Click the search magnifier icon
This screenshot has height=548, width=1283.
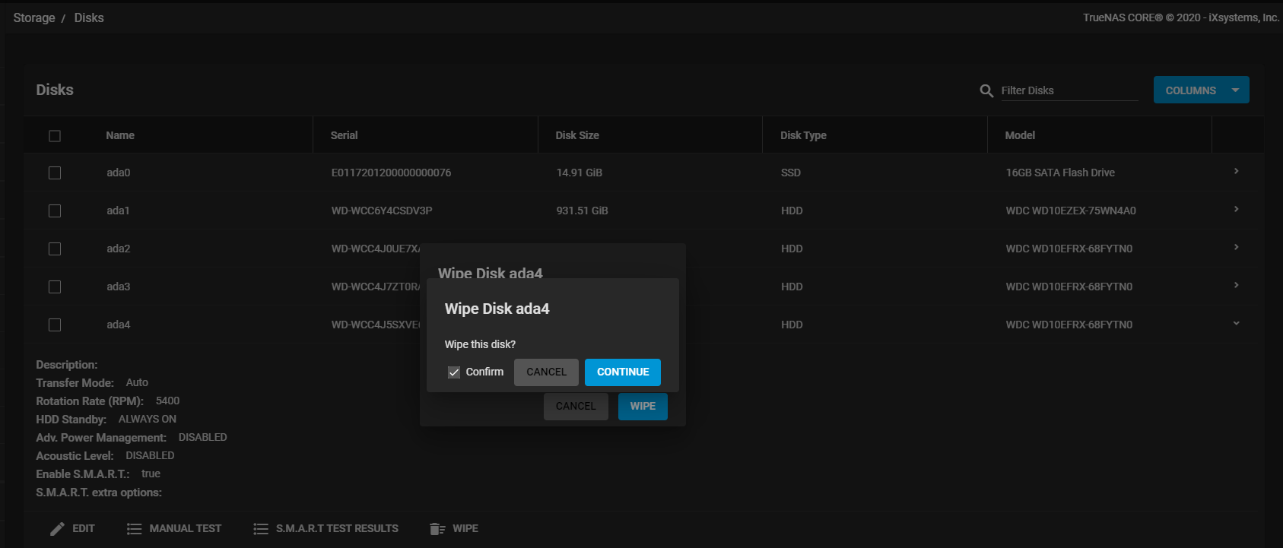986,90
